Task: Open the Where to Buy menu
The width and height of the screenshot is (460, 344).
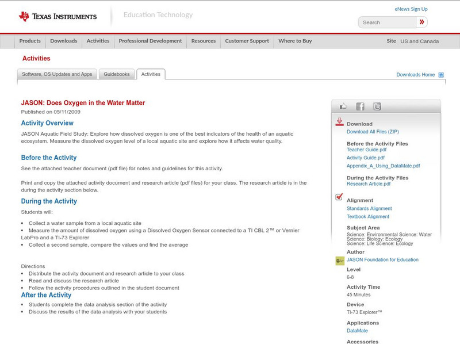Action: tap(295, 41)
